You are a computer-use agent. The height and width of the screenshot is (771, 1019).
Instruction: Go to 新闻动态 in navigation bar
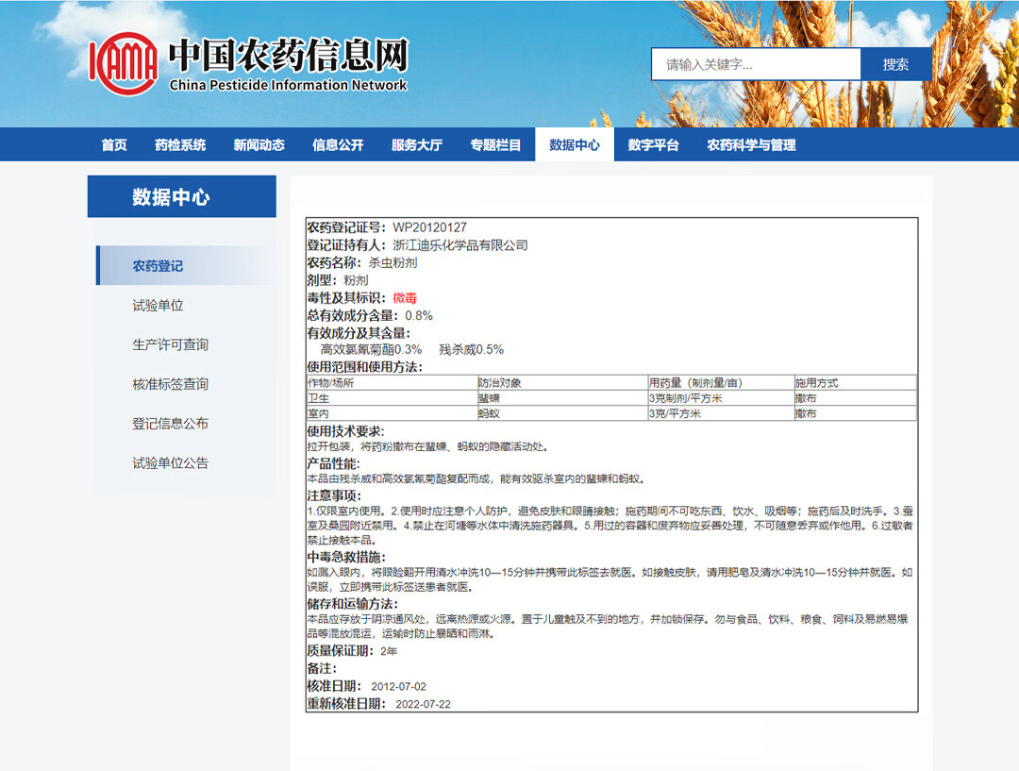point(259,144)
